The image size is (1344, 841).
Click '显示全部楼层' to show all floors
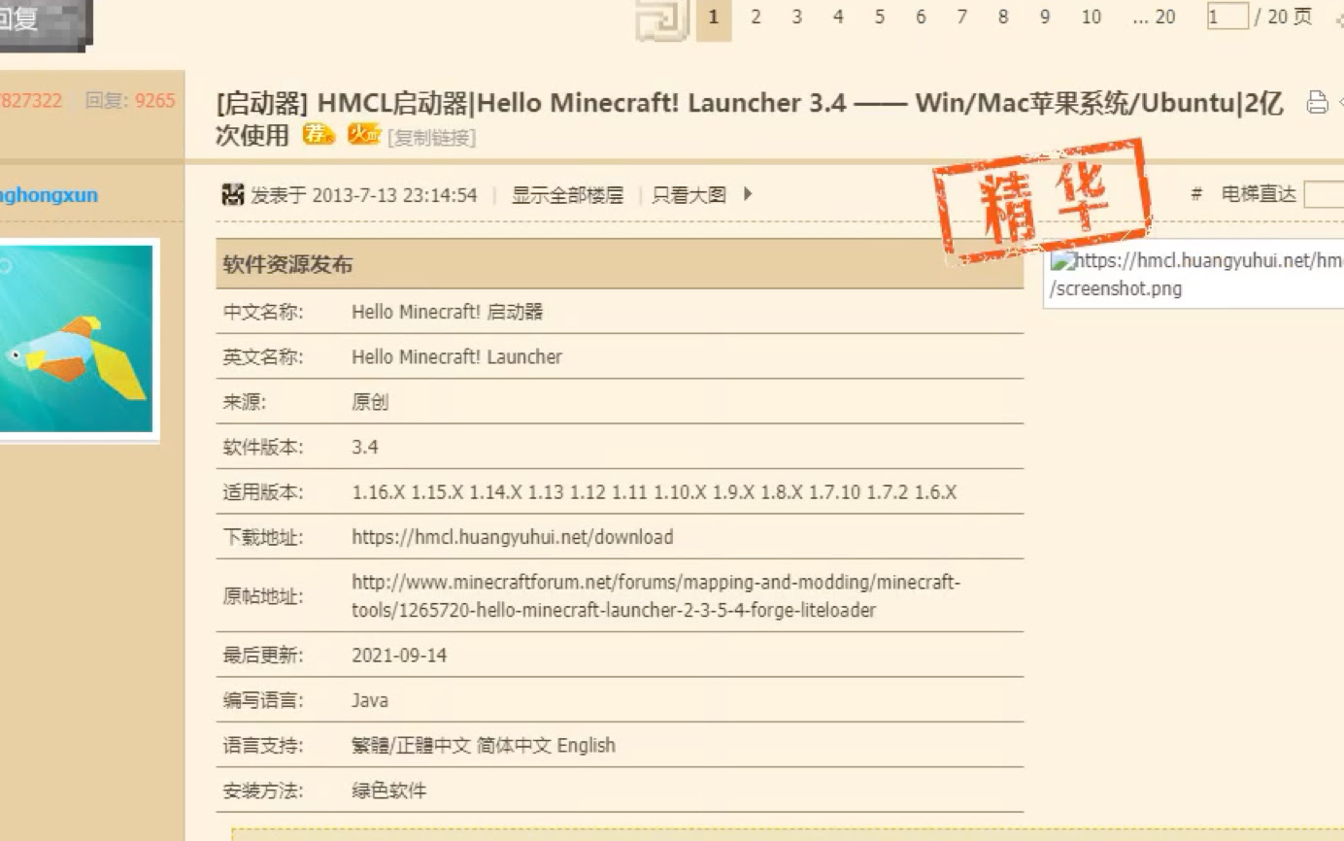click(567, 195)
